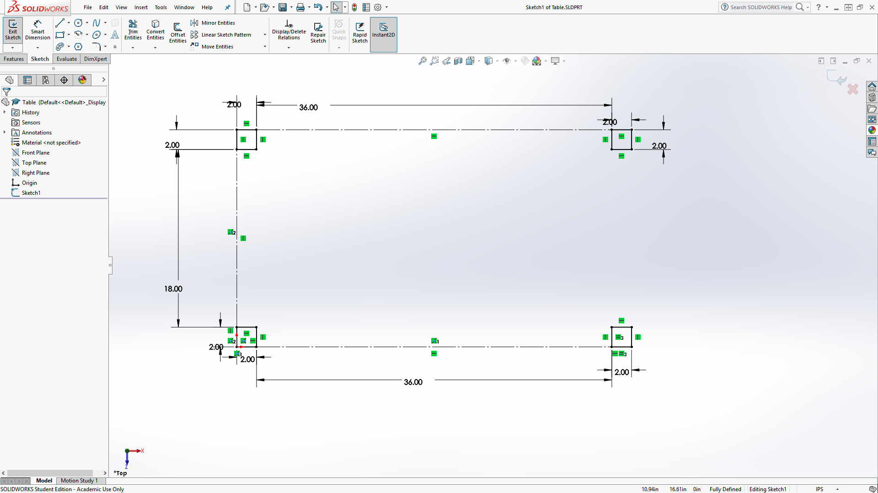Open SOLIDWORKS Resources in task pane

tap(872, 86)
